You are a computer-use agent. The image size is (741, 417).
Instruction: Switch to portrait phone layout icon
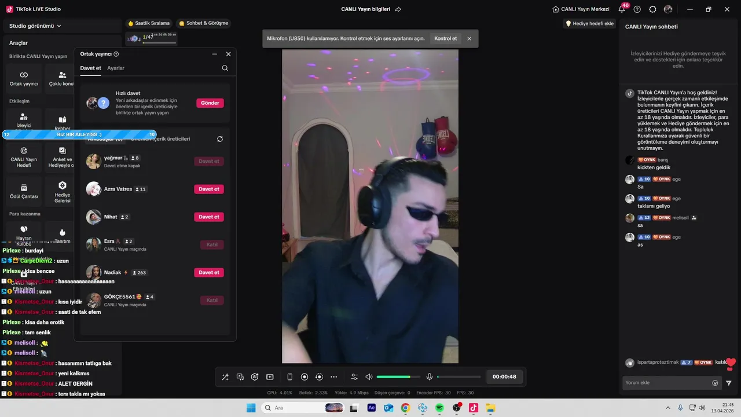[290, 377]
